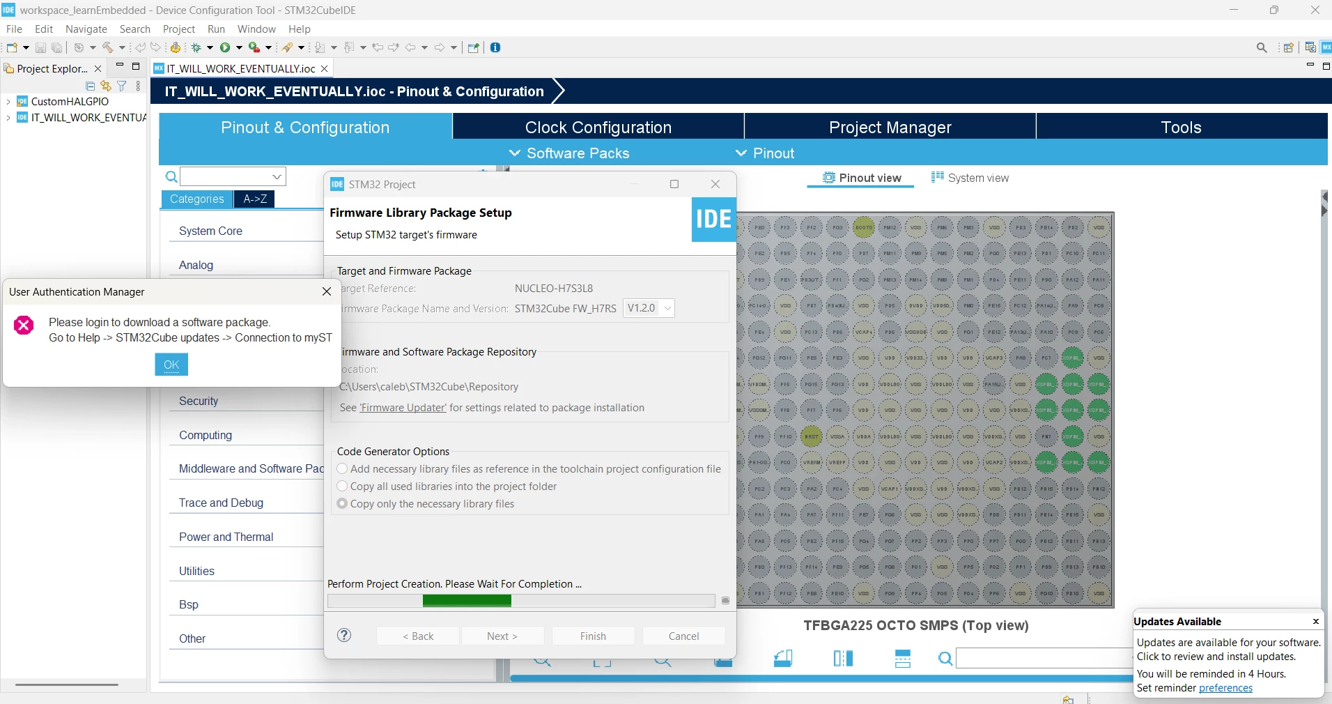
Task: Open System Core category
Action: pyautogui.click(x=210, y=231)
